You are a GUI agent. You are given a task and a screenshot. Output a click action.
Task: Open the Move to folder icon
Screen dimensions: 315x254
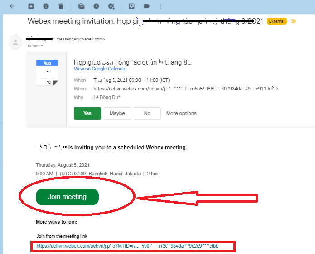tap(131, 6)
